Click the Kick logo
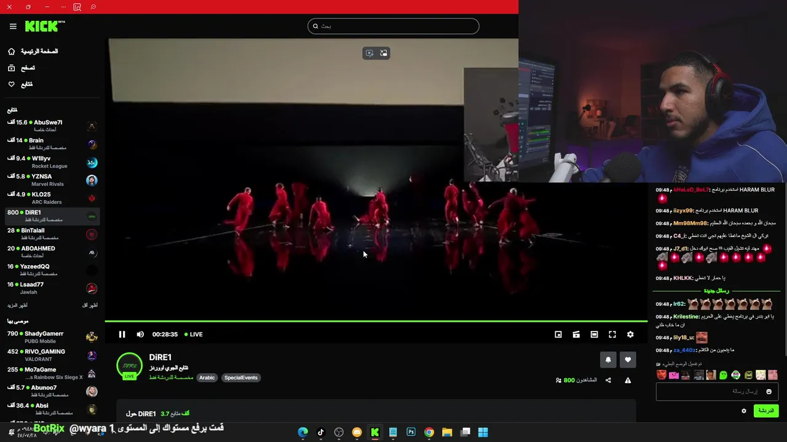Viewport: 787px width, 442px height. click(44, 26)
